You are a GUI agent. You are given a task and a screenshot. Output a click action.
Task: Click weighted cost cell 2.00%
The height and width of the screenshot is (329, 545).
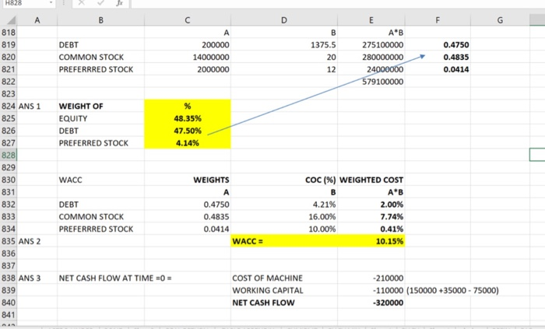(371, 205)
